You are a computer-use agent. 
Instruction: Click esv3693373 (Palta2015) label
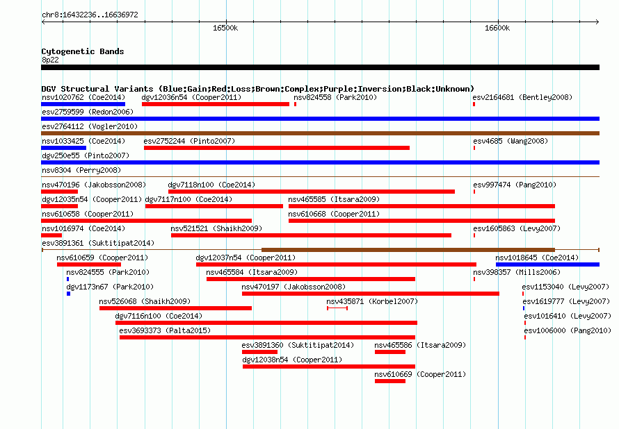click(165, 330)
